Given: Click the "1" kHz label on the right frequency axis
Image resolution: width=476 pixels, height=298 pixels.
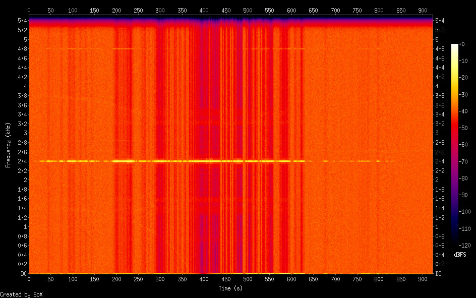Looking at the screenshot, I should click(x=437, y=227).
